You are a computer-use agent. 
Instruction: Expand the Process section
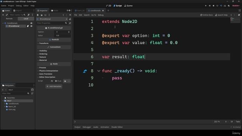click(42, 68)
